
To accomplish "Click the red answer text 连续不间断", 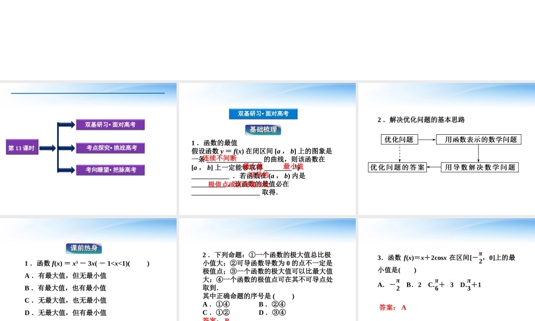I will [x=220, y=158].
